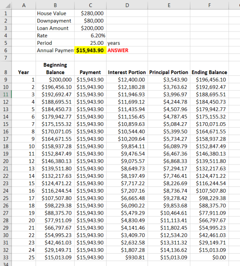Click the 25.00 period cell
Image resolution: width=240 pixels, height=266 pixels.
91,43
